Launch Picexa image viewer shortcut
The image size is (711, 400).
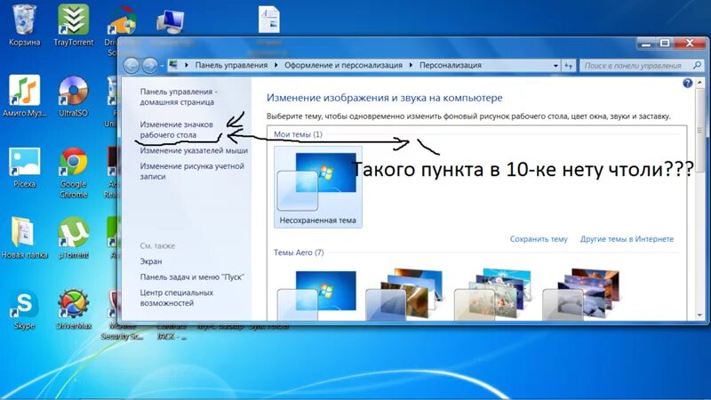tap(25, 166)
